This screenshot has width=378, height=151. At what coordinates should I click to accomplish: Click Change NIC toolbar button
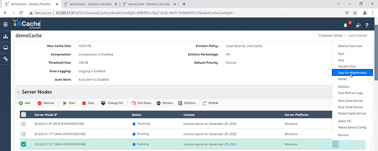coord(112,103)
